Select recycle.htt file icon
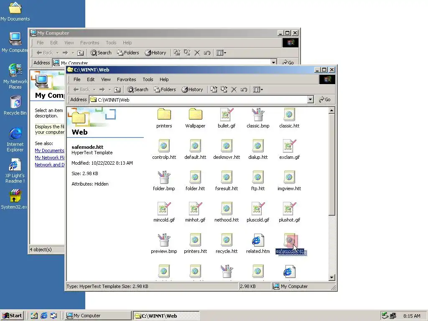The width and height of the screenshot is (428, 321). click(x=227, y=239)
